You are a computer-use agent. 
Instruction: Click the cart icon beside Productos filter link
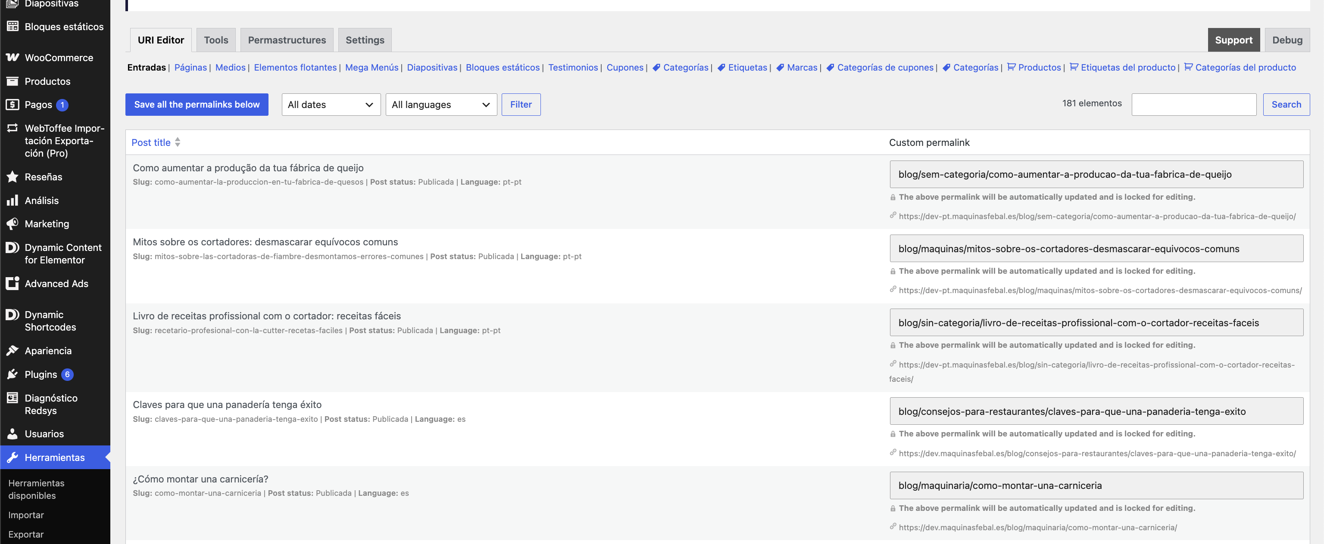pyautogui.click(x=1011, y=67)
